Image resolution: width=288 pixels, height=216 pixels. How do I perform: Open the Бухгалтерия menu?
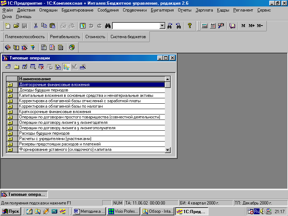pyautogui.click(x=162, y=10)
